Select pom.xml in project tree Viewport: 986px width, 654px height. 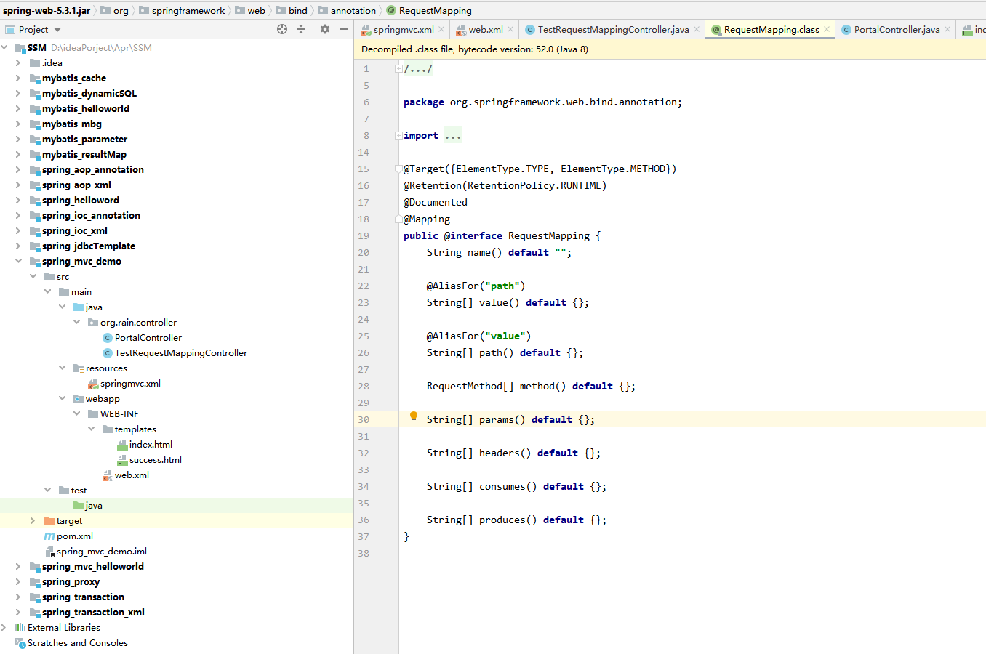(x=75, y=536)
